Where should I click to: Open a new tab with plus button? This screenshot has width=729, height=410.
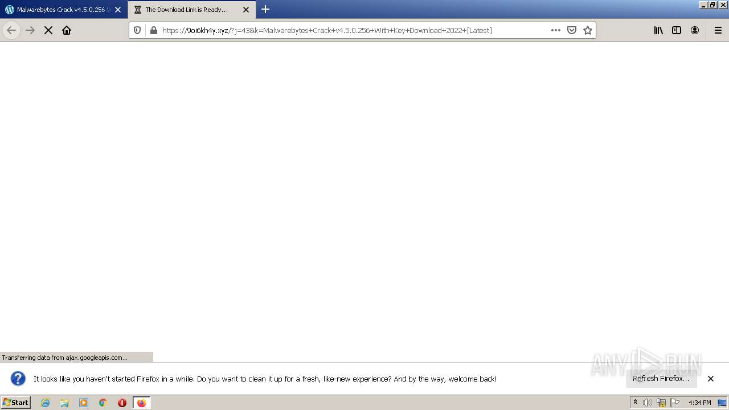[265, 9]
